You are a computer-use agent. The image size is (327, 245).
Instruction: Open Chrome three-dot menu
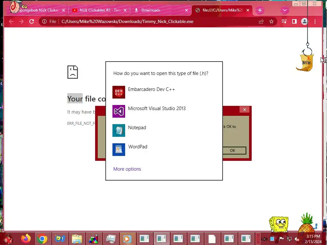pyautogui.click(x=315, y=21)
